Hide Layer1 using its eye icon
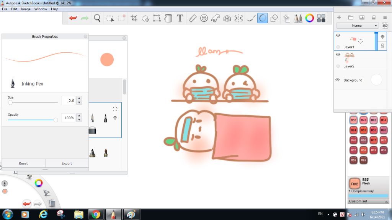392x220 pixels. pyautogui.click(x=338, y=36)
